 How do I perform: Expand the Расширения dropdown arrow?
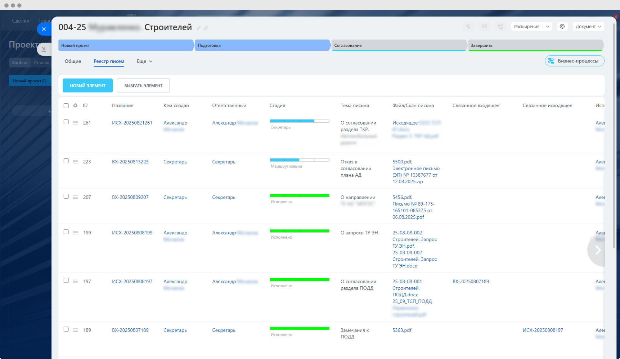[x=548, y=26]
